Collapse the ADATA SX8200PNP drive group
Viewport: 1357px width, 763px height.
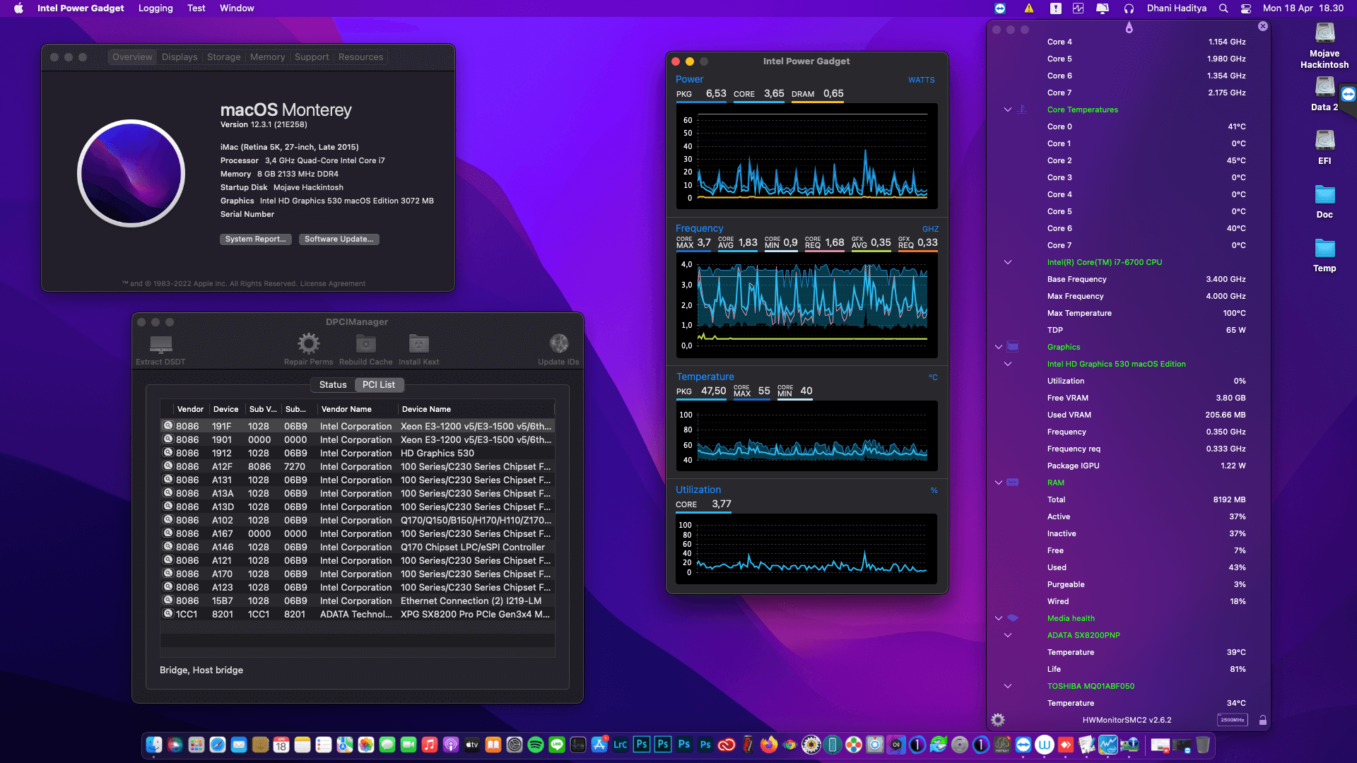[x=1008, y=635]
